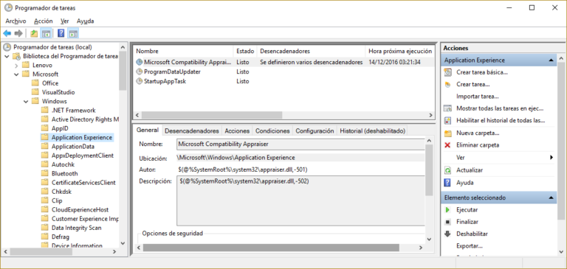
Task: Select the General tab
Action: pyautogui.click(x=147, y=130)
